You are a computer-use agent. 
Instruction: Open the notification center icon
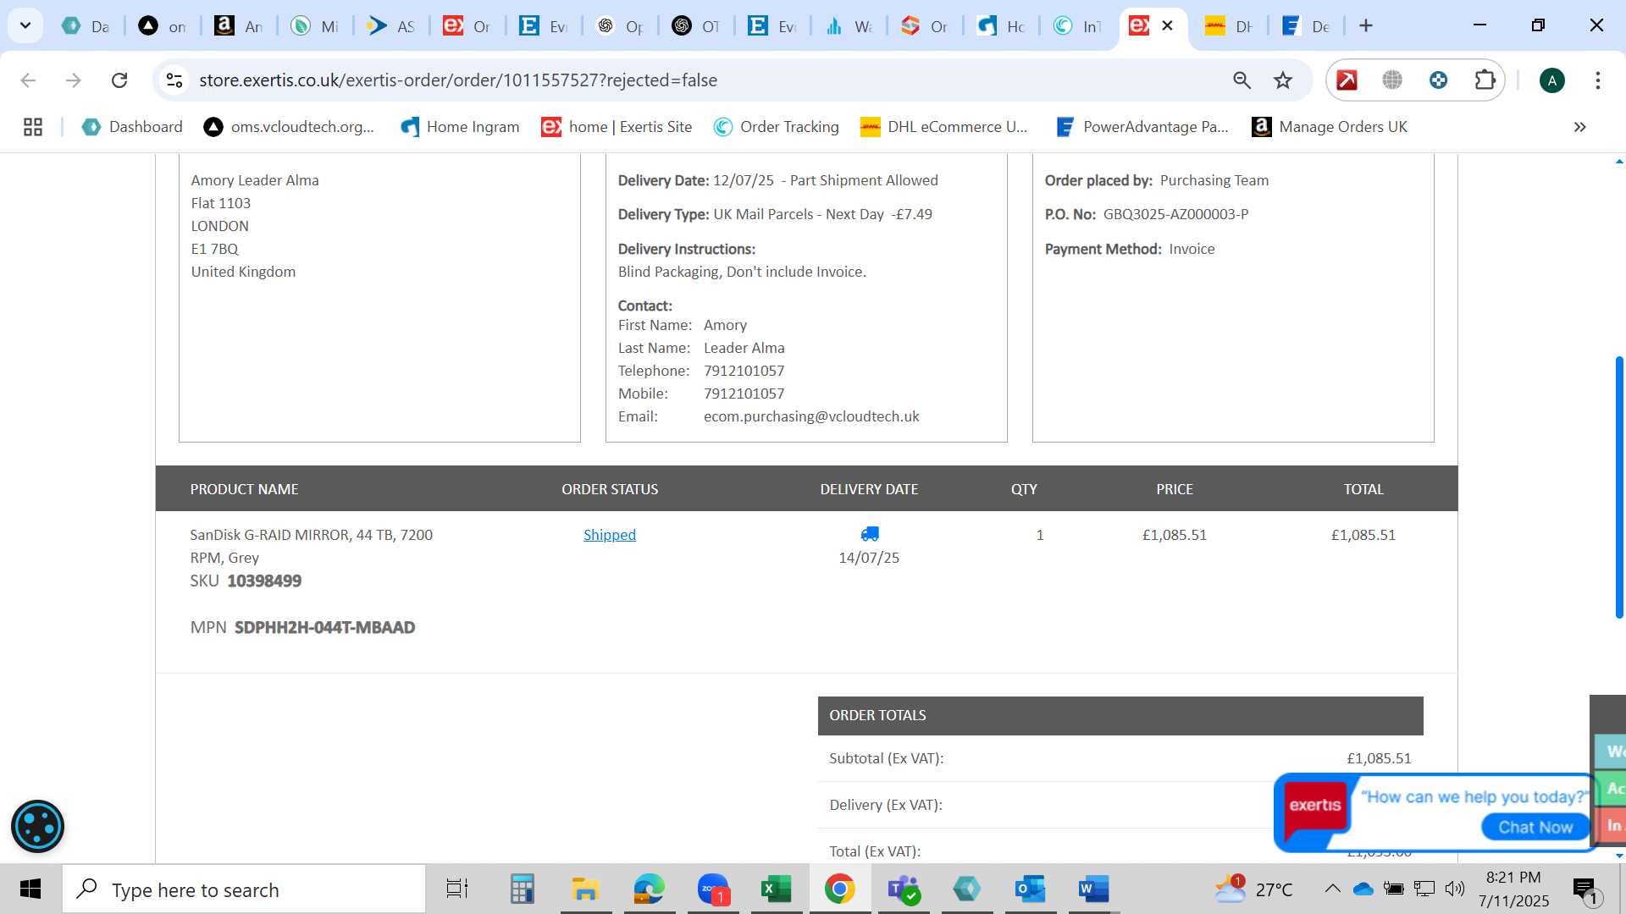click(1585, 889)
